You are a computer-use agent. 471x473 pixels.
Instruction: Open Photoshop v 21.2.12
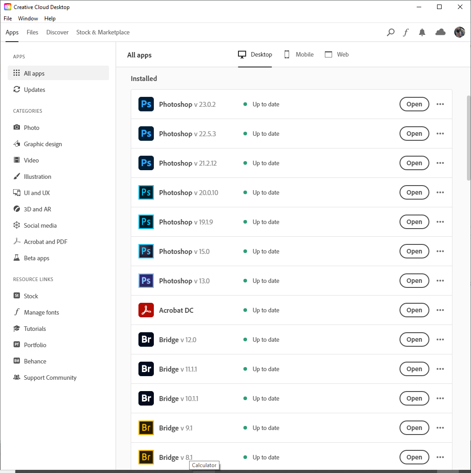414,163
